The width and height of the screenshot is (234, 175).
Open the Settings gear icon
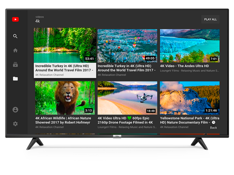click(15, 124)
